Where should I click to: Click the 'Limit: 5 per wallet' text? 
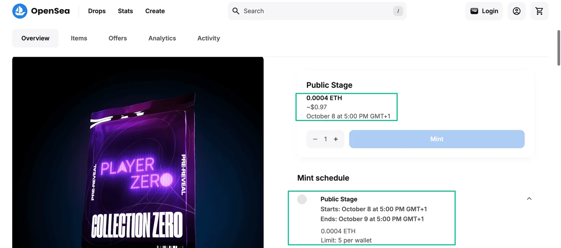point(346,240)
